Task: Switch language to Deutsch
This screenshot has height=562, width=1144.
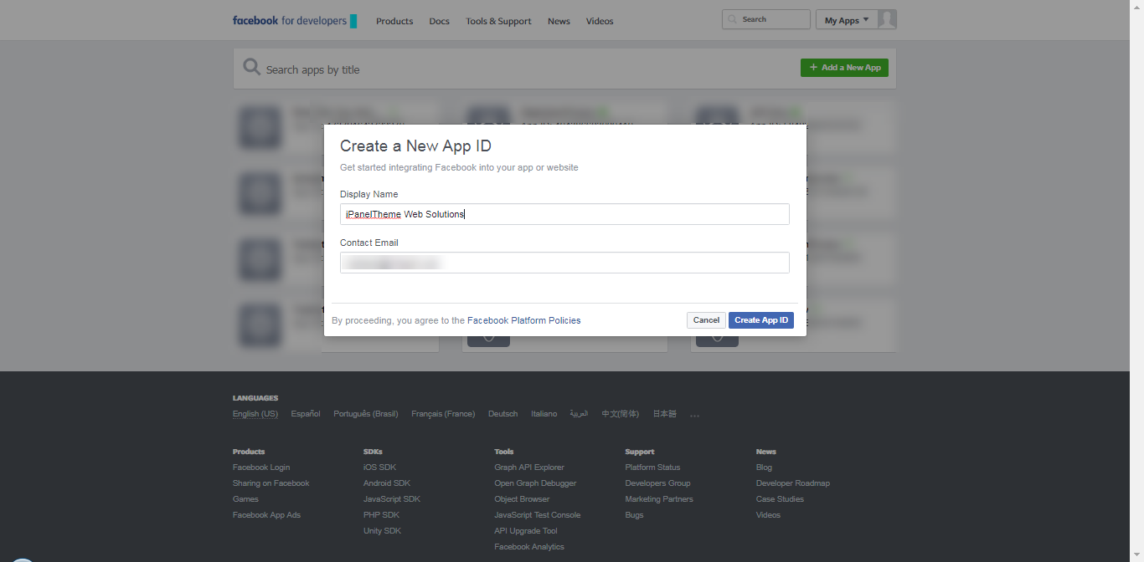Action: coord(503,414)
